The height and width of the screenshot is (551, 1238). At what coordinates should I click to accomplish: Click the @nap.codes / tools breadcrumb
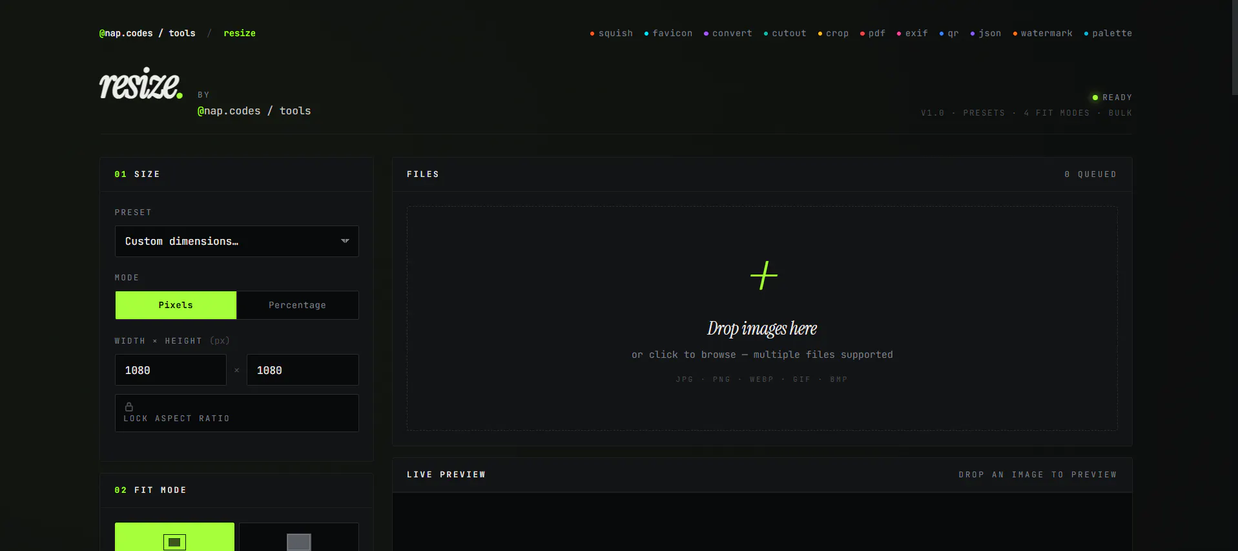coord(147,33)
